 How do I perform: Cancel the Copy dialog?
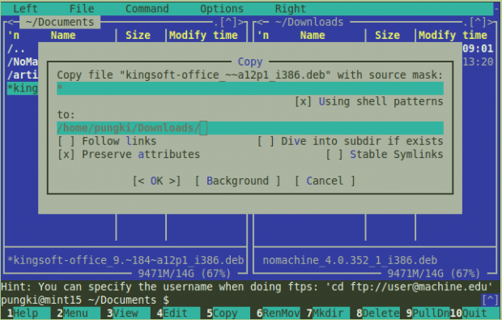coord(325,181)
